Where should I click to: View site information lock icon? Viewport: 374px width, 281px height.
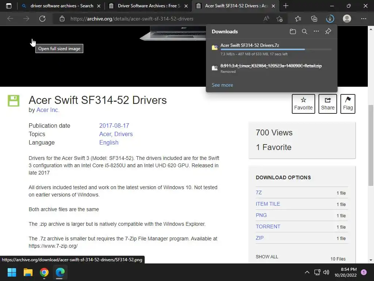click(62, 19)
